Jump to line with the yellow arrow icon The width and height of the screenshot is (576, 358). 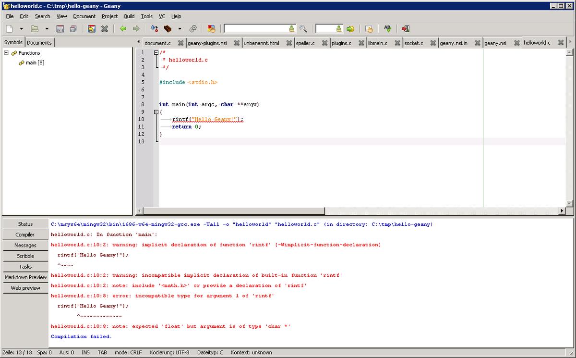[350, 29]
